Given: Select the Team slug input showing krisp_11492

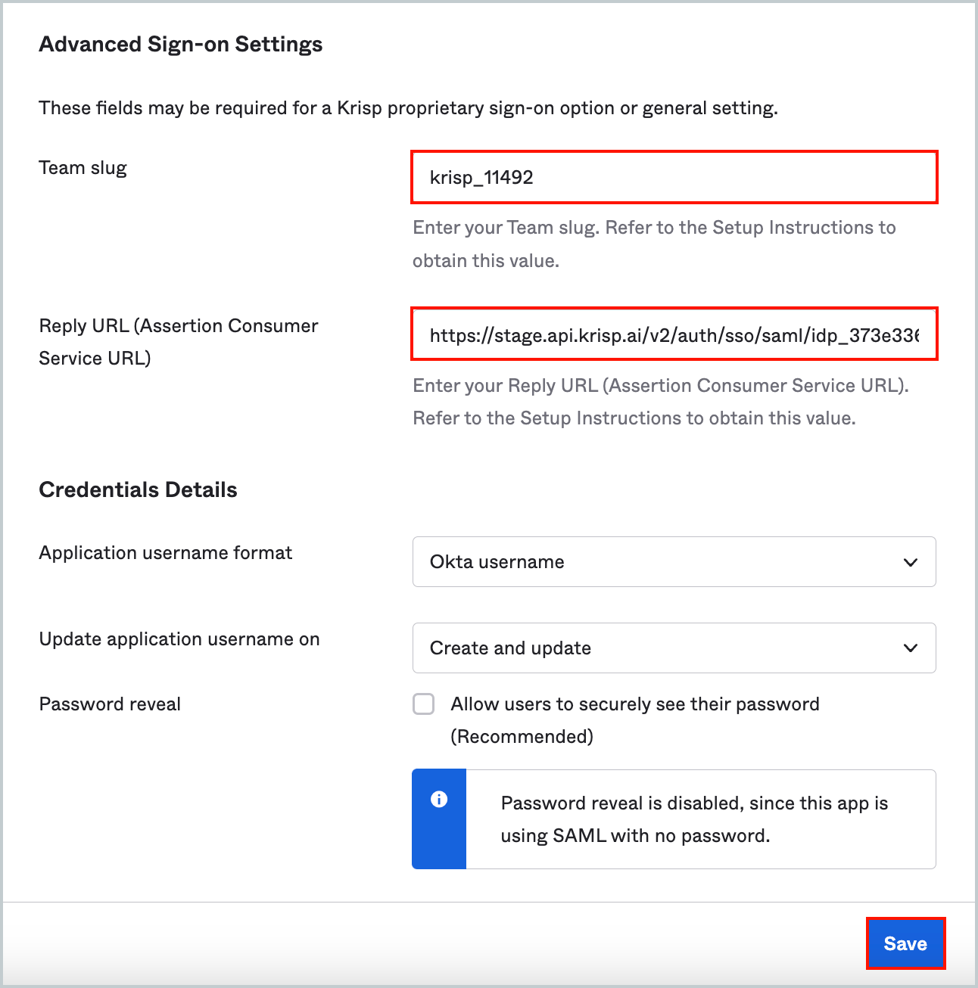Looking at the screenshot, I should pyautogui.click(x=674, y=177).
